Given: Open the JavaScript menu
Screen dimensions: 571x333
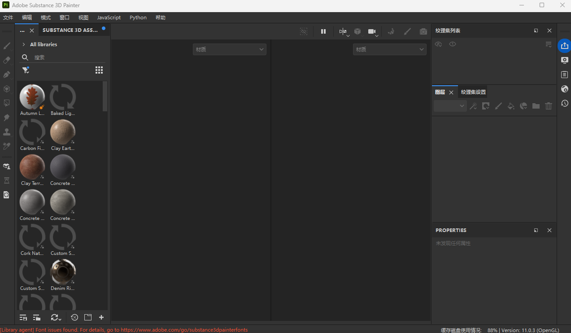Looking at the screenshot, I should (109, 18).
